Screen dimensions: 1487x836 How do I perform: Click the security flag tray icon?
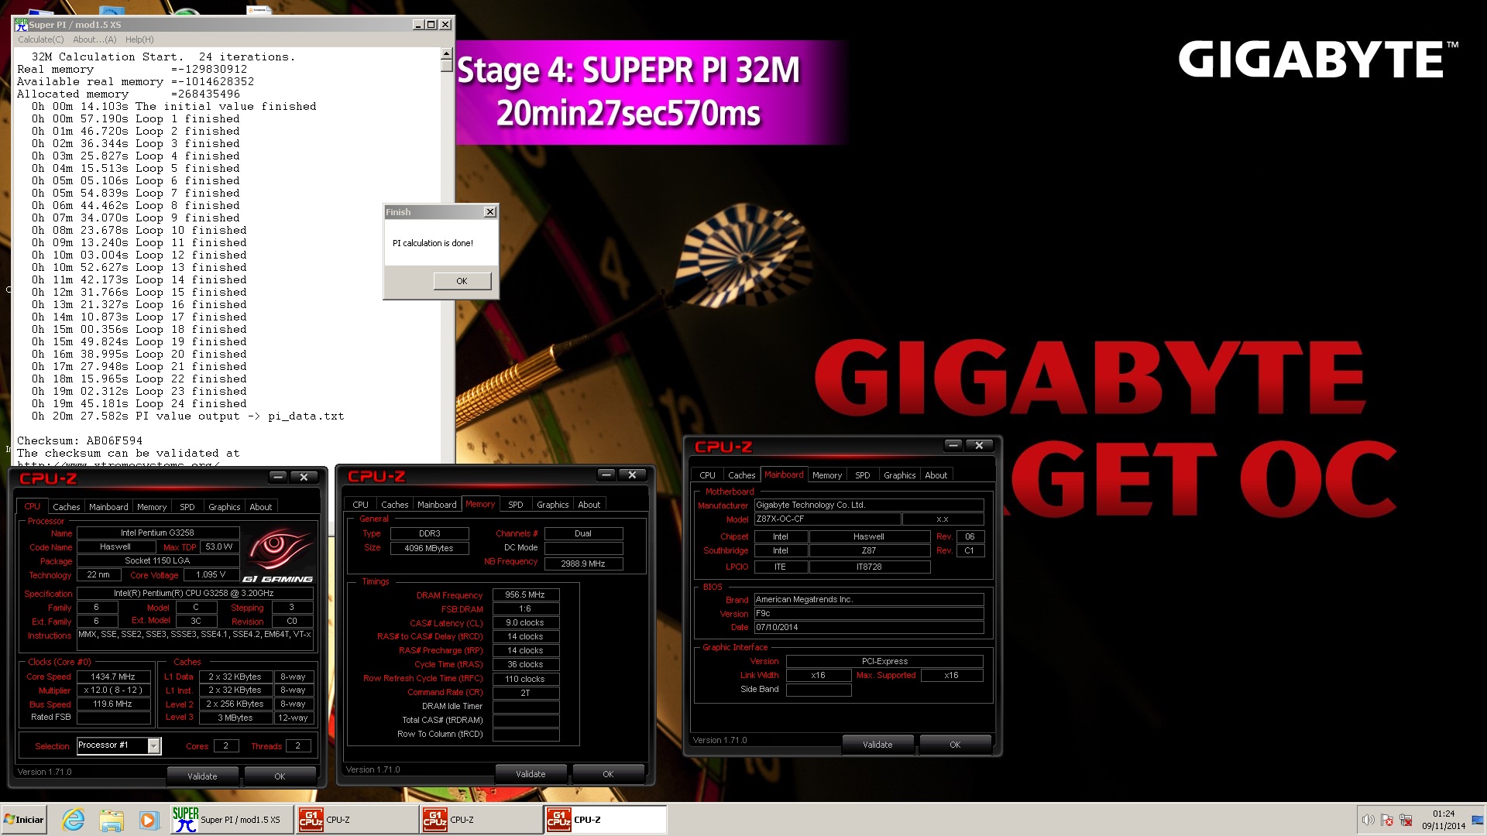point(1387,820)
